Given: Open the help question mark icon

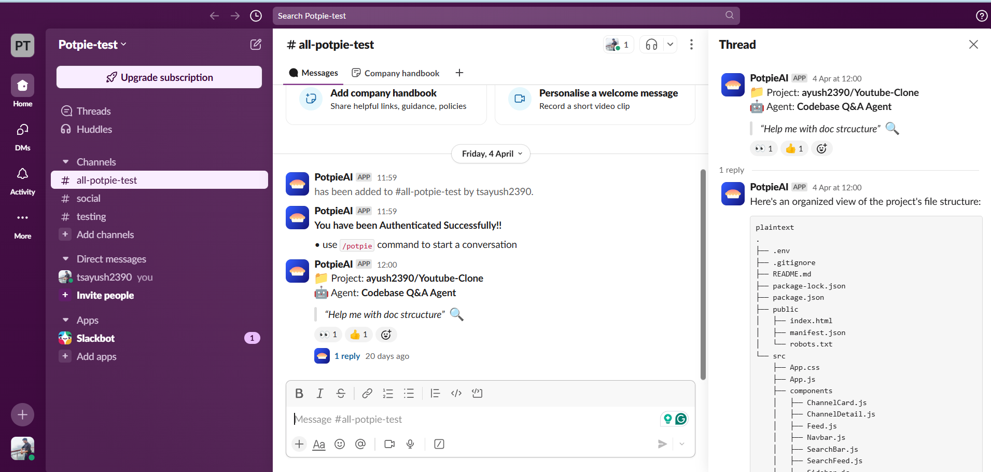Looking at the screenshot, I should point(981,16).
